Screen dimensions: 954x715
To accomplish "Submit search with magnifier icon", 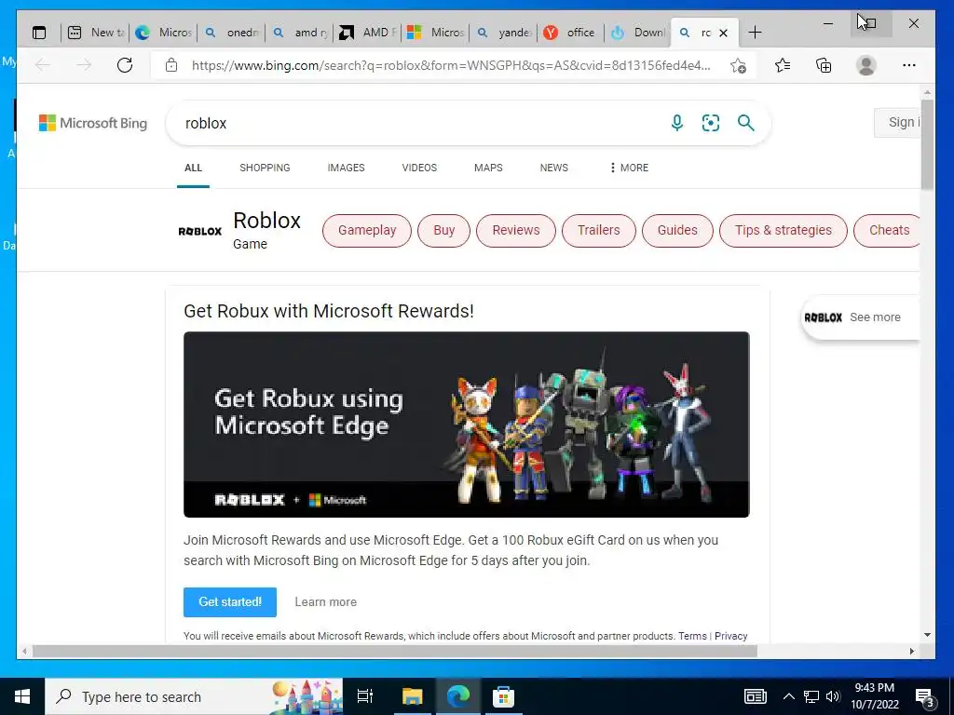I will tap(746, 123).
